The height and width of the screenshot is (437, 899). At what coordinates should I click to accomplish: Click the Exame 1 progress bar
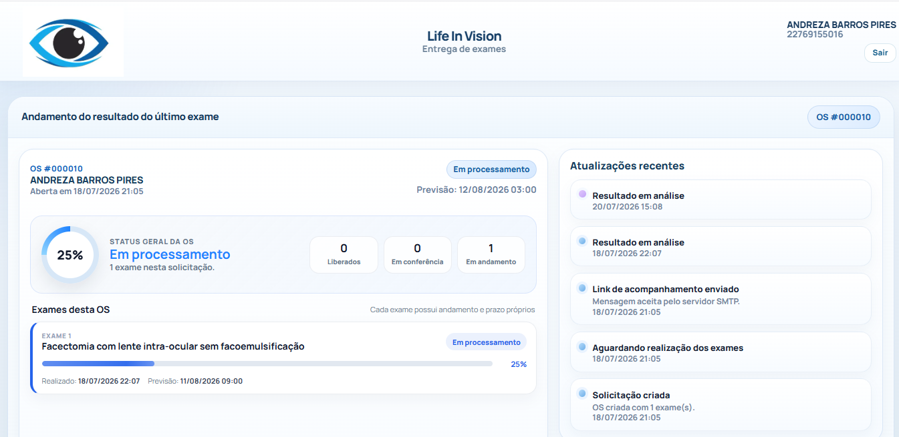[x=267, y=364]
